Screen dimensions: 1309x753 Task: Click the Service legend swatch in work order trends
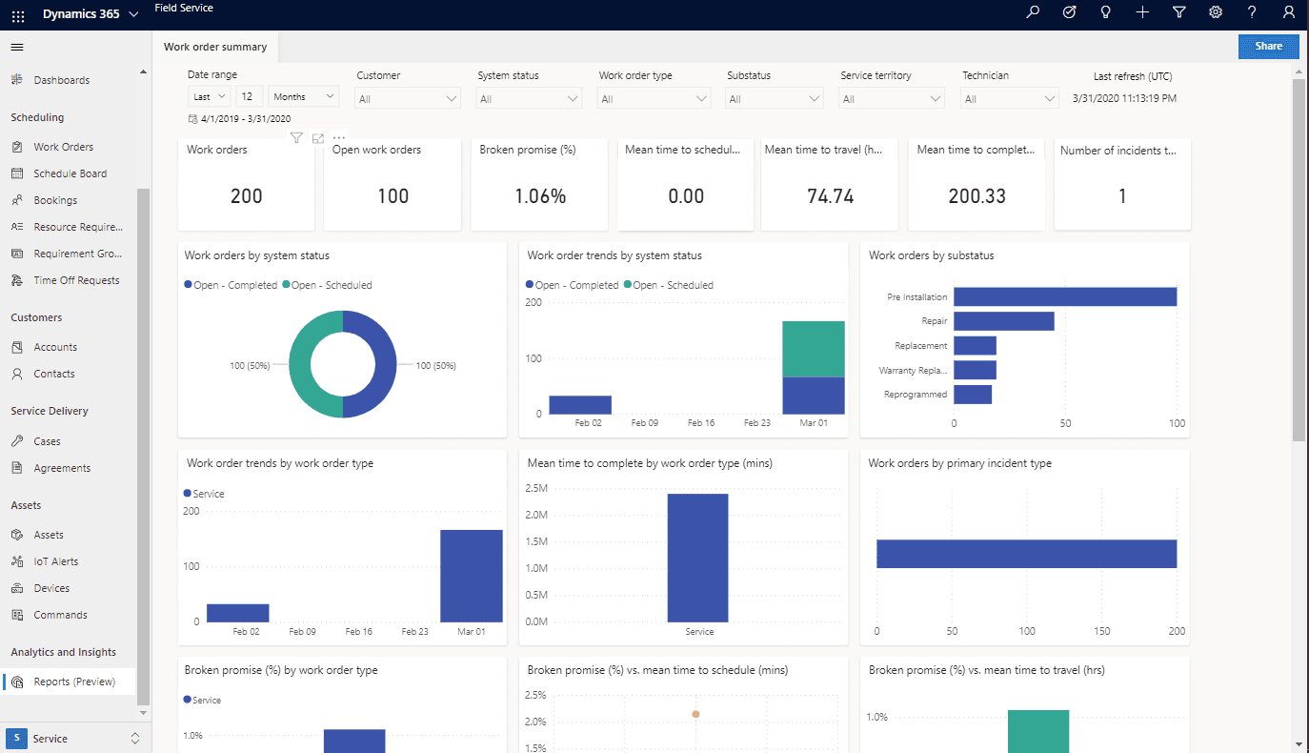click(187, 494)
